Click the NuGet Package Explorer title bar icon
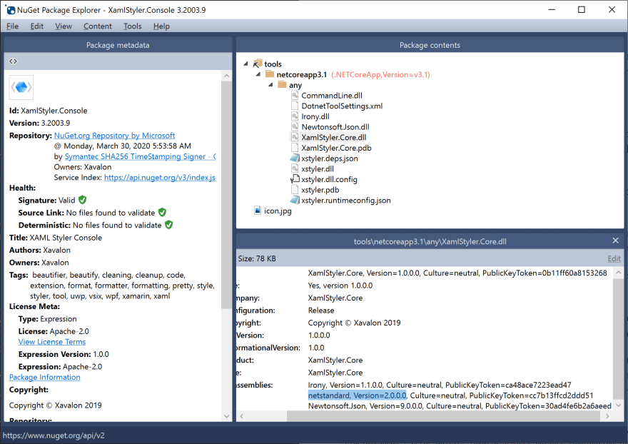This screenshot has height=444, width=628. point(11,10)
